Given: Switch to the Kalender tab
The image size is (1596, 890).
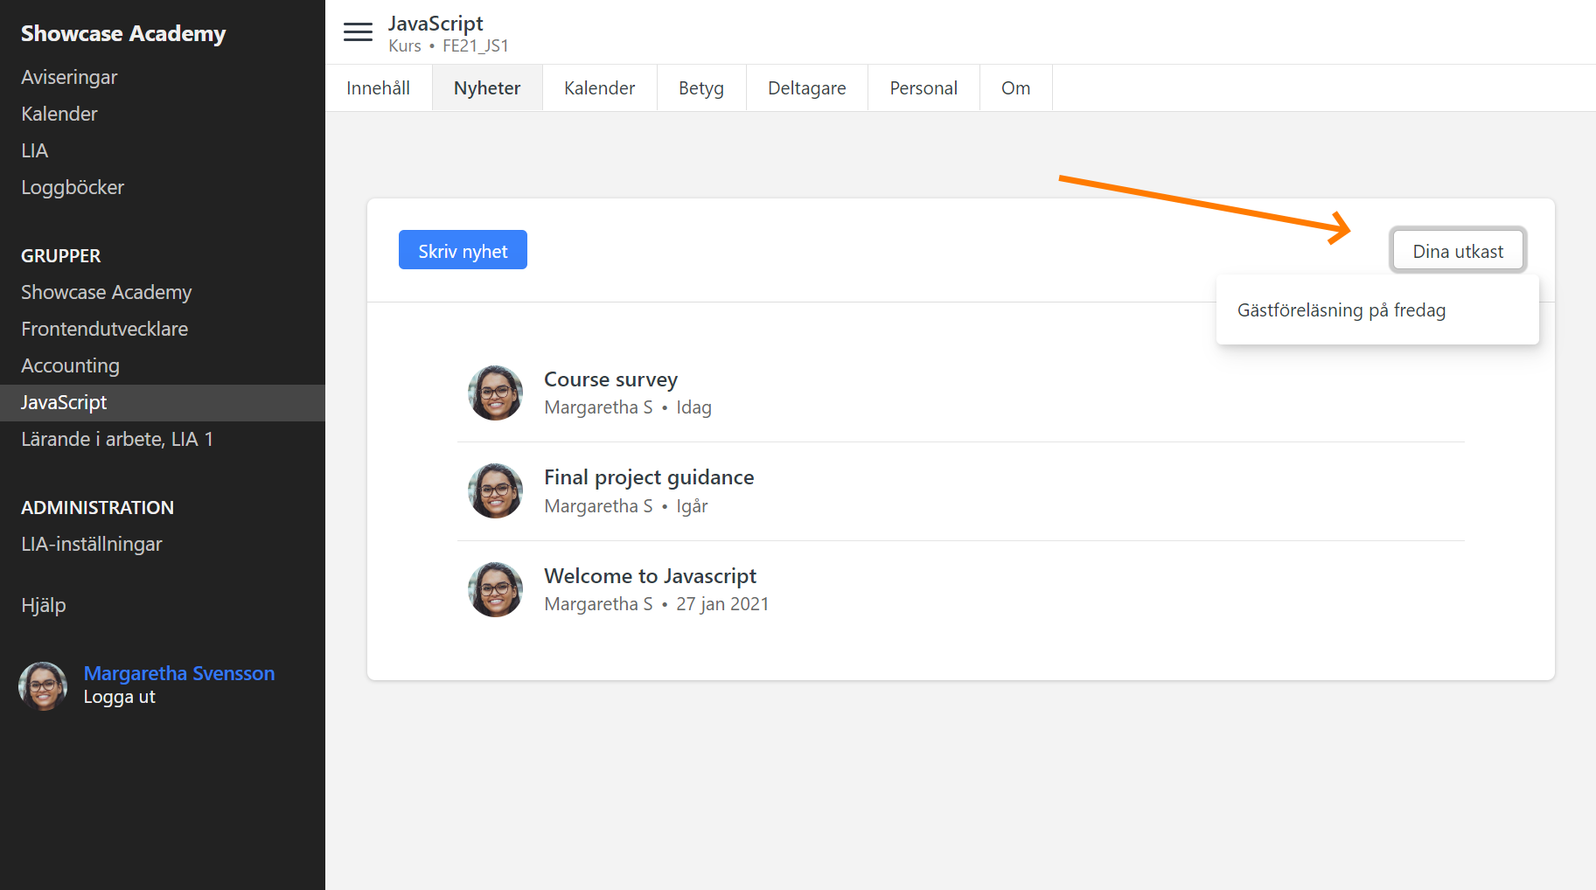Looking at the screenshot, I should (599, 88).
